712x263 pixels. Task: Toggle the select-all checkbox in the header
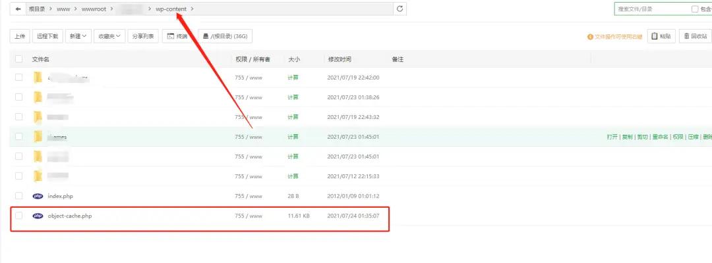[x=18, y=59]
